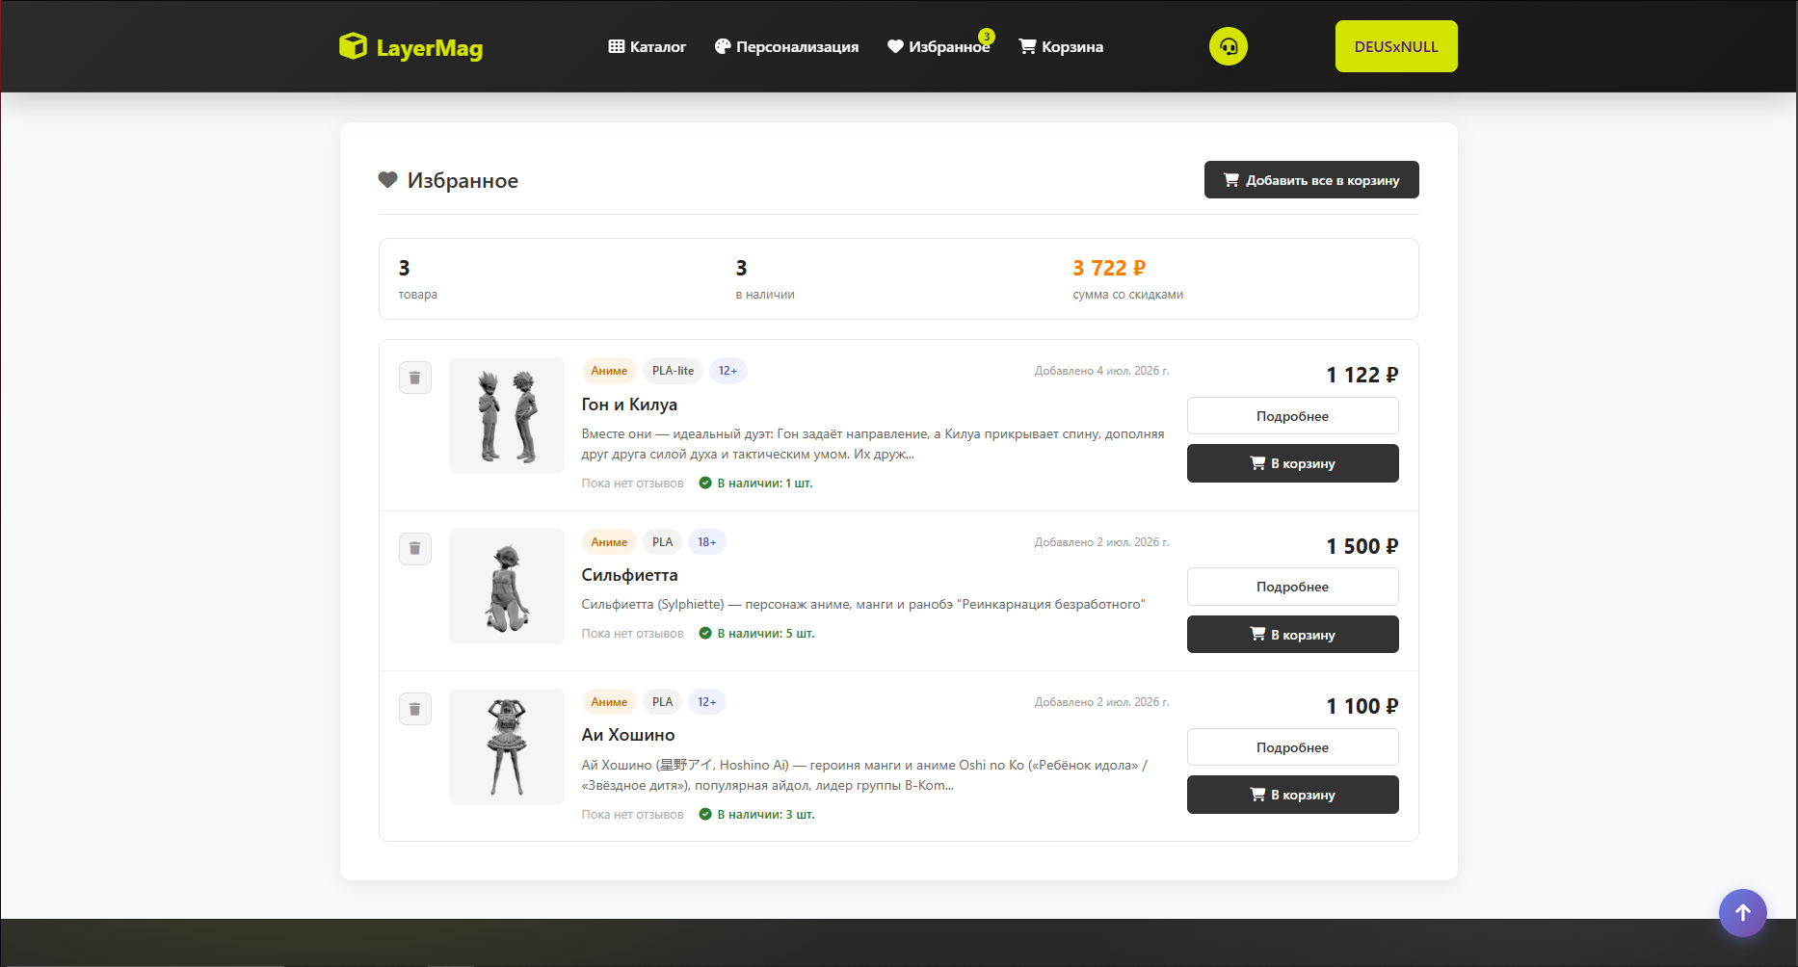The image size is (1798, 967).
Task: Click 'В наличии: 3 шт.' stock label
Action: [x=766, y=815]
